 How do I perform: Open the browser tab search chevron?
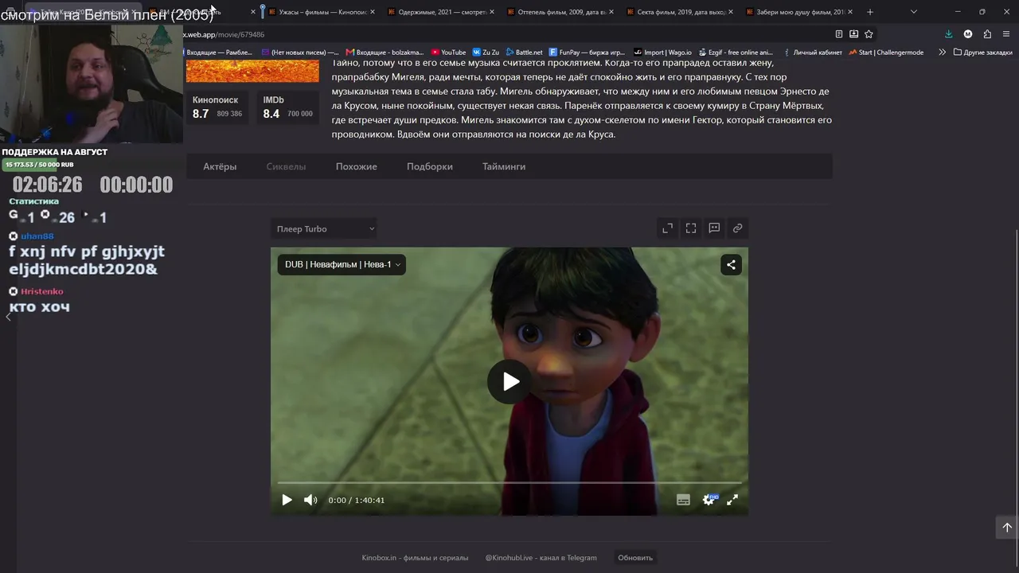pyautogui.click(x=913, y=12)
